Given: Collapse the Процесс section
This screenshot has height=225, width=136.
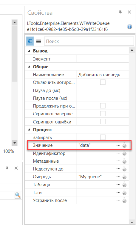Looking at the screenshot, I should click(29, 129).
